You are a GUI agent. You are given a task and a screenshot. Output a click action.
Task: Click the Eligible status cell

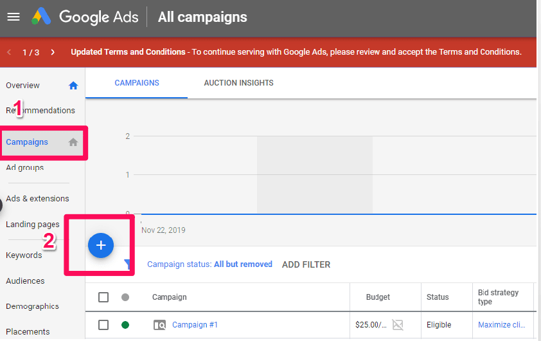(x=439, y=325)
